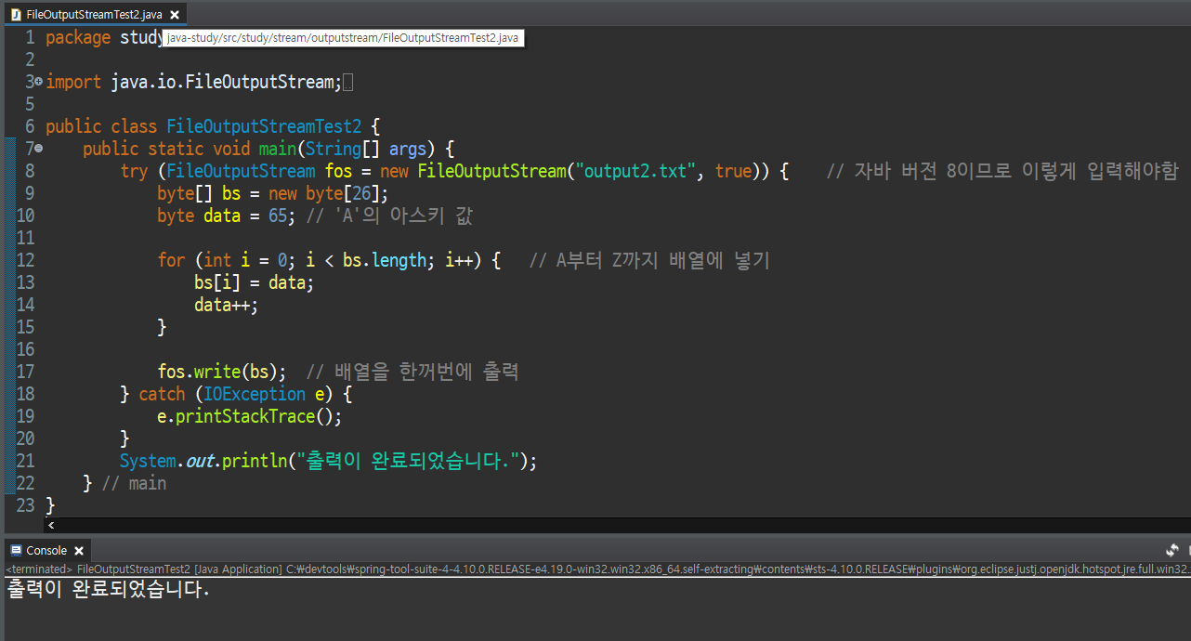Click the "package" keyword on line 1

[78, 38]
